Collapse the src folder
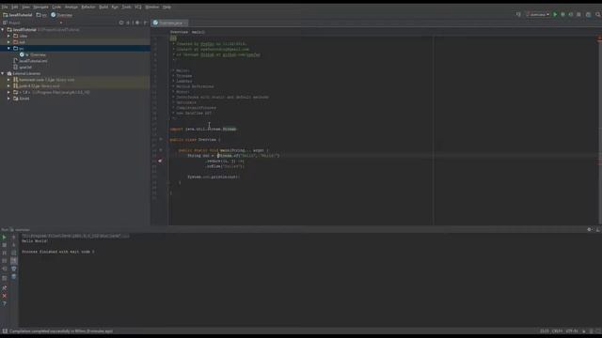 click(x=8, y=48)
